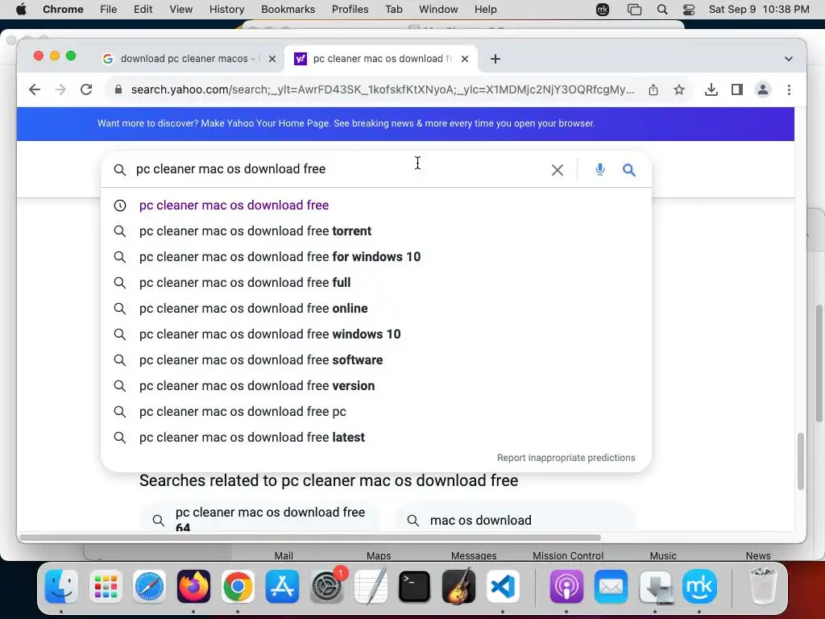Open the Chrome menu in the menu bar
Image resolution: width=825 pixels, height=619 pixels.
tap(63, 10)
